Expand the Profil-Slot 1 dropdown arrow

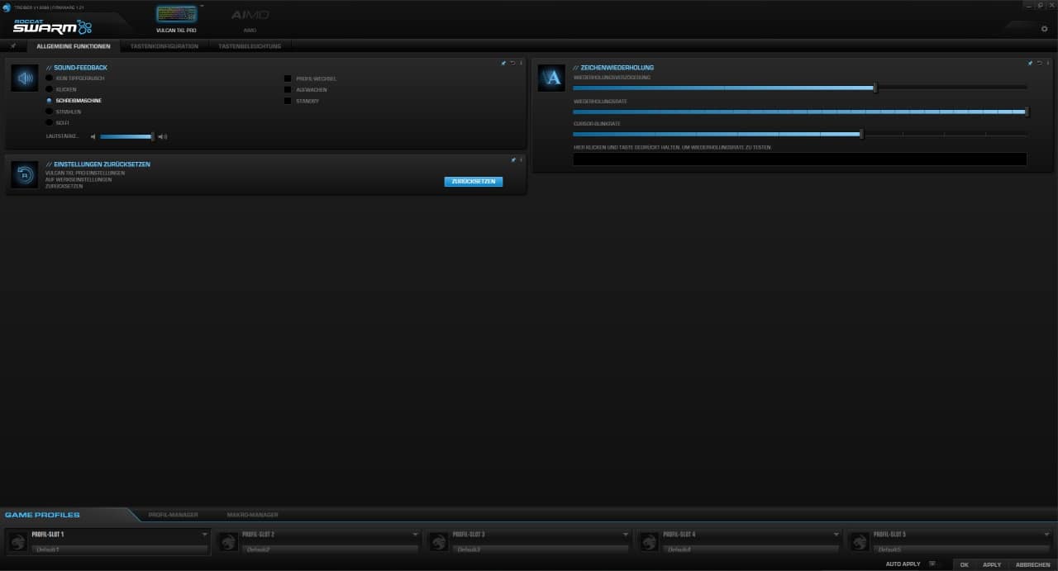tap(204, 535)
